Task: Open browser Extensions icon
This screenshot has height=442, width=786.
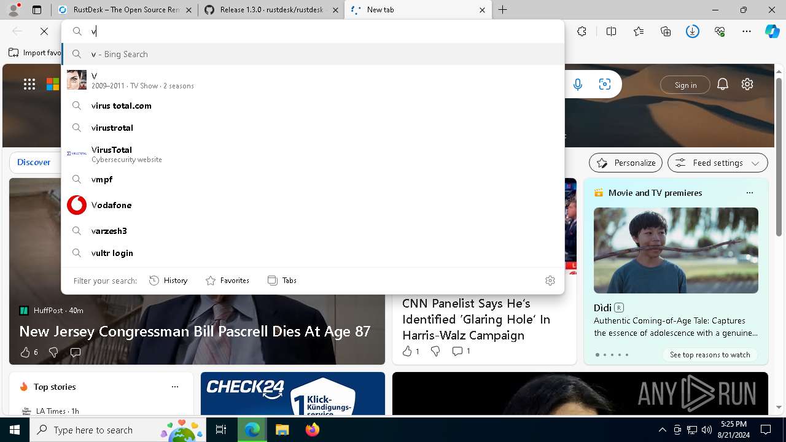Action: pos(582,31)
